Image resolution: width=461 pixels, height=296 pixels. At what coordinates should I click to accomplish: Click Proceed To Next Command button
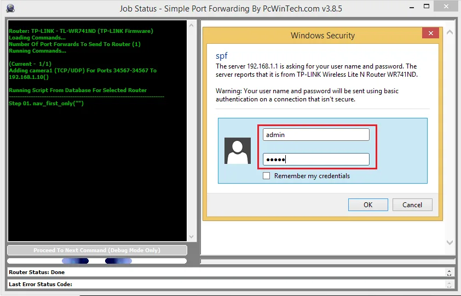tap(97, 250)
